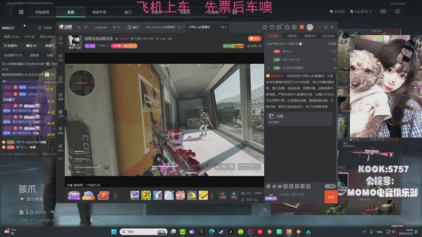This screenshot has width=422, height=237.
Task: Open the red gift box icon
Action: point(302,27)
